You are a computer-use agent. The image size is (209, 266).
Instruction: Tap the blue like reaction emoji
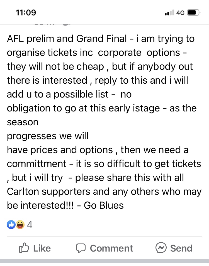click(x=11, y=224)
